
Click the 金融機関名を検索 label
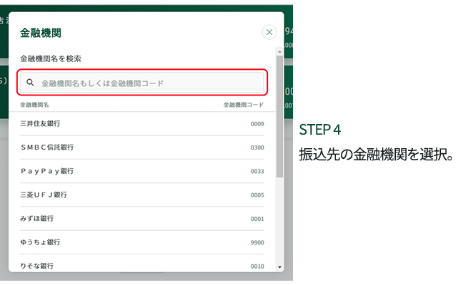click(51, 58)
